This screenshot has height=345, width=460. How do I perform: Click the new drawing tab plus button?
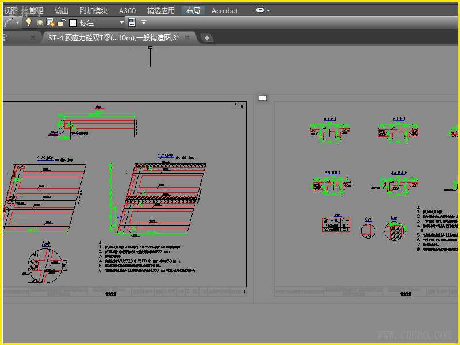point(208,38)
